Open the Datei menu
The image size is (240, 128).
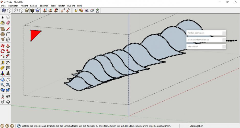pyautogui.click(x=4, y=6)
